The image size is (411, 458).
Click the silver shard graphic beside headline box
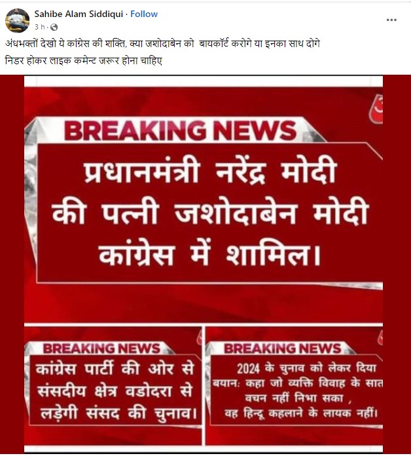(x=31, y=187)
